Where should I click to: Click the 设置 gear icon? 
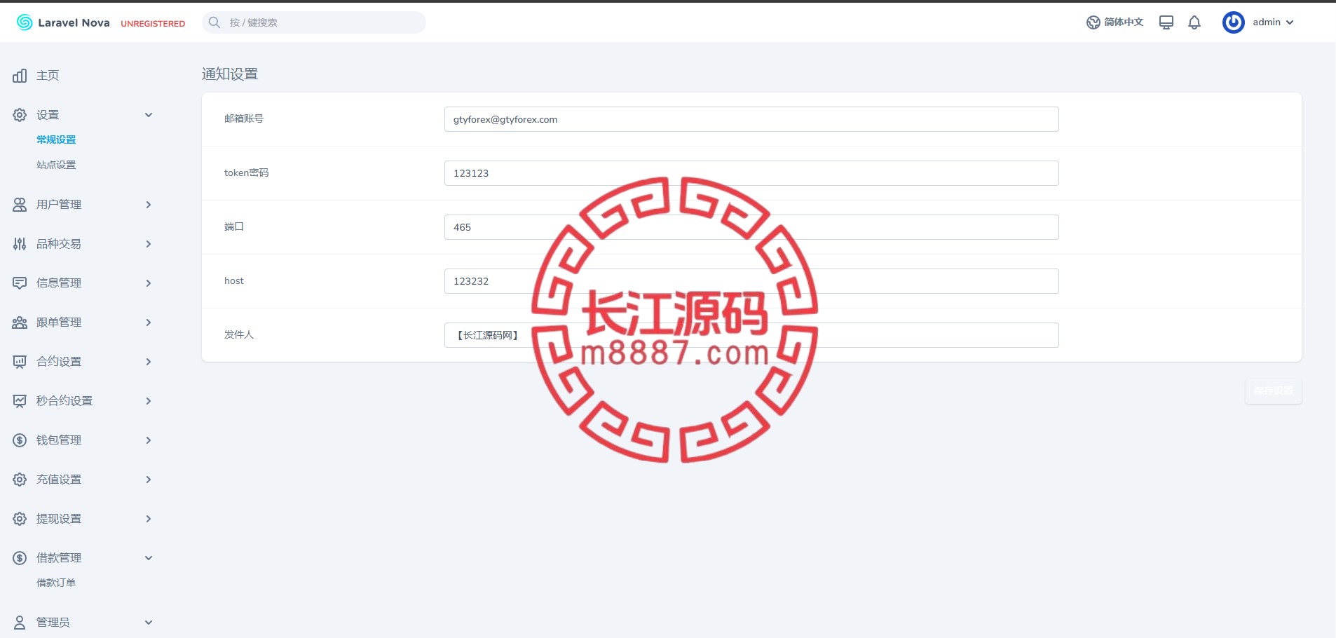pos(20,115)
